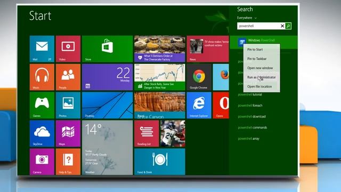Viewport: 341px width, 192px height.
Task: Choose Run as Administrator menu item
Action: click(262, 77)
